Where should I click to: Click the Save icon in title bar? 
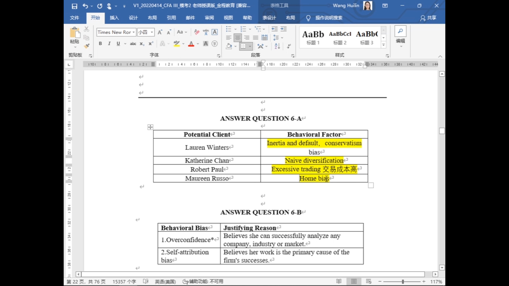click(74, 6)
